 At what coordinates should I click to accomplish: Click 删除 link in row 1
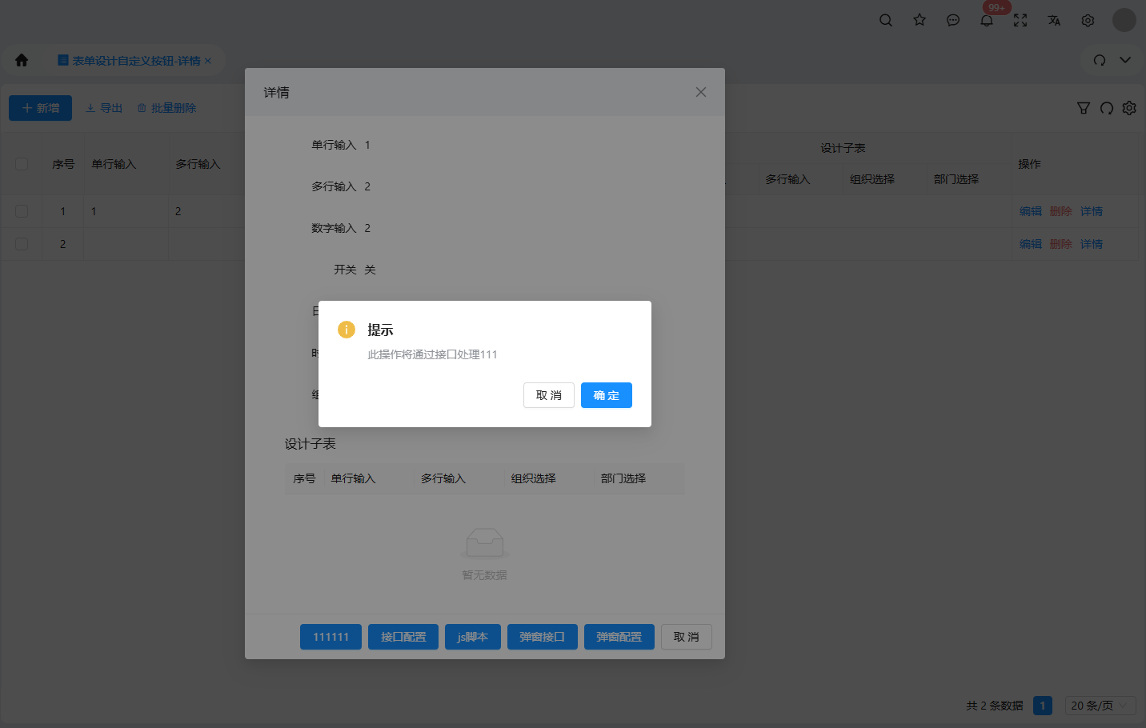(1061, 211)
